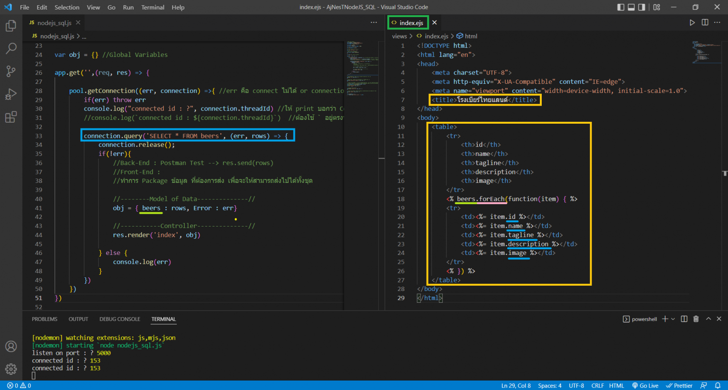728x390 pixels.
Task: Open the notifications bell in status bar
Action: [x=718, y=386]
